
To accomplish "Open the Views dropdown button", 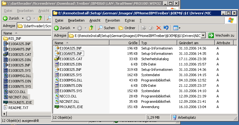I will click(177, 28).
